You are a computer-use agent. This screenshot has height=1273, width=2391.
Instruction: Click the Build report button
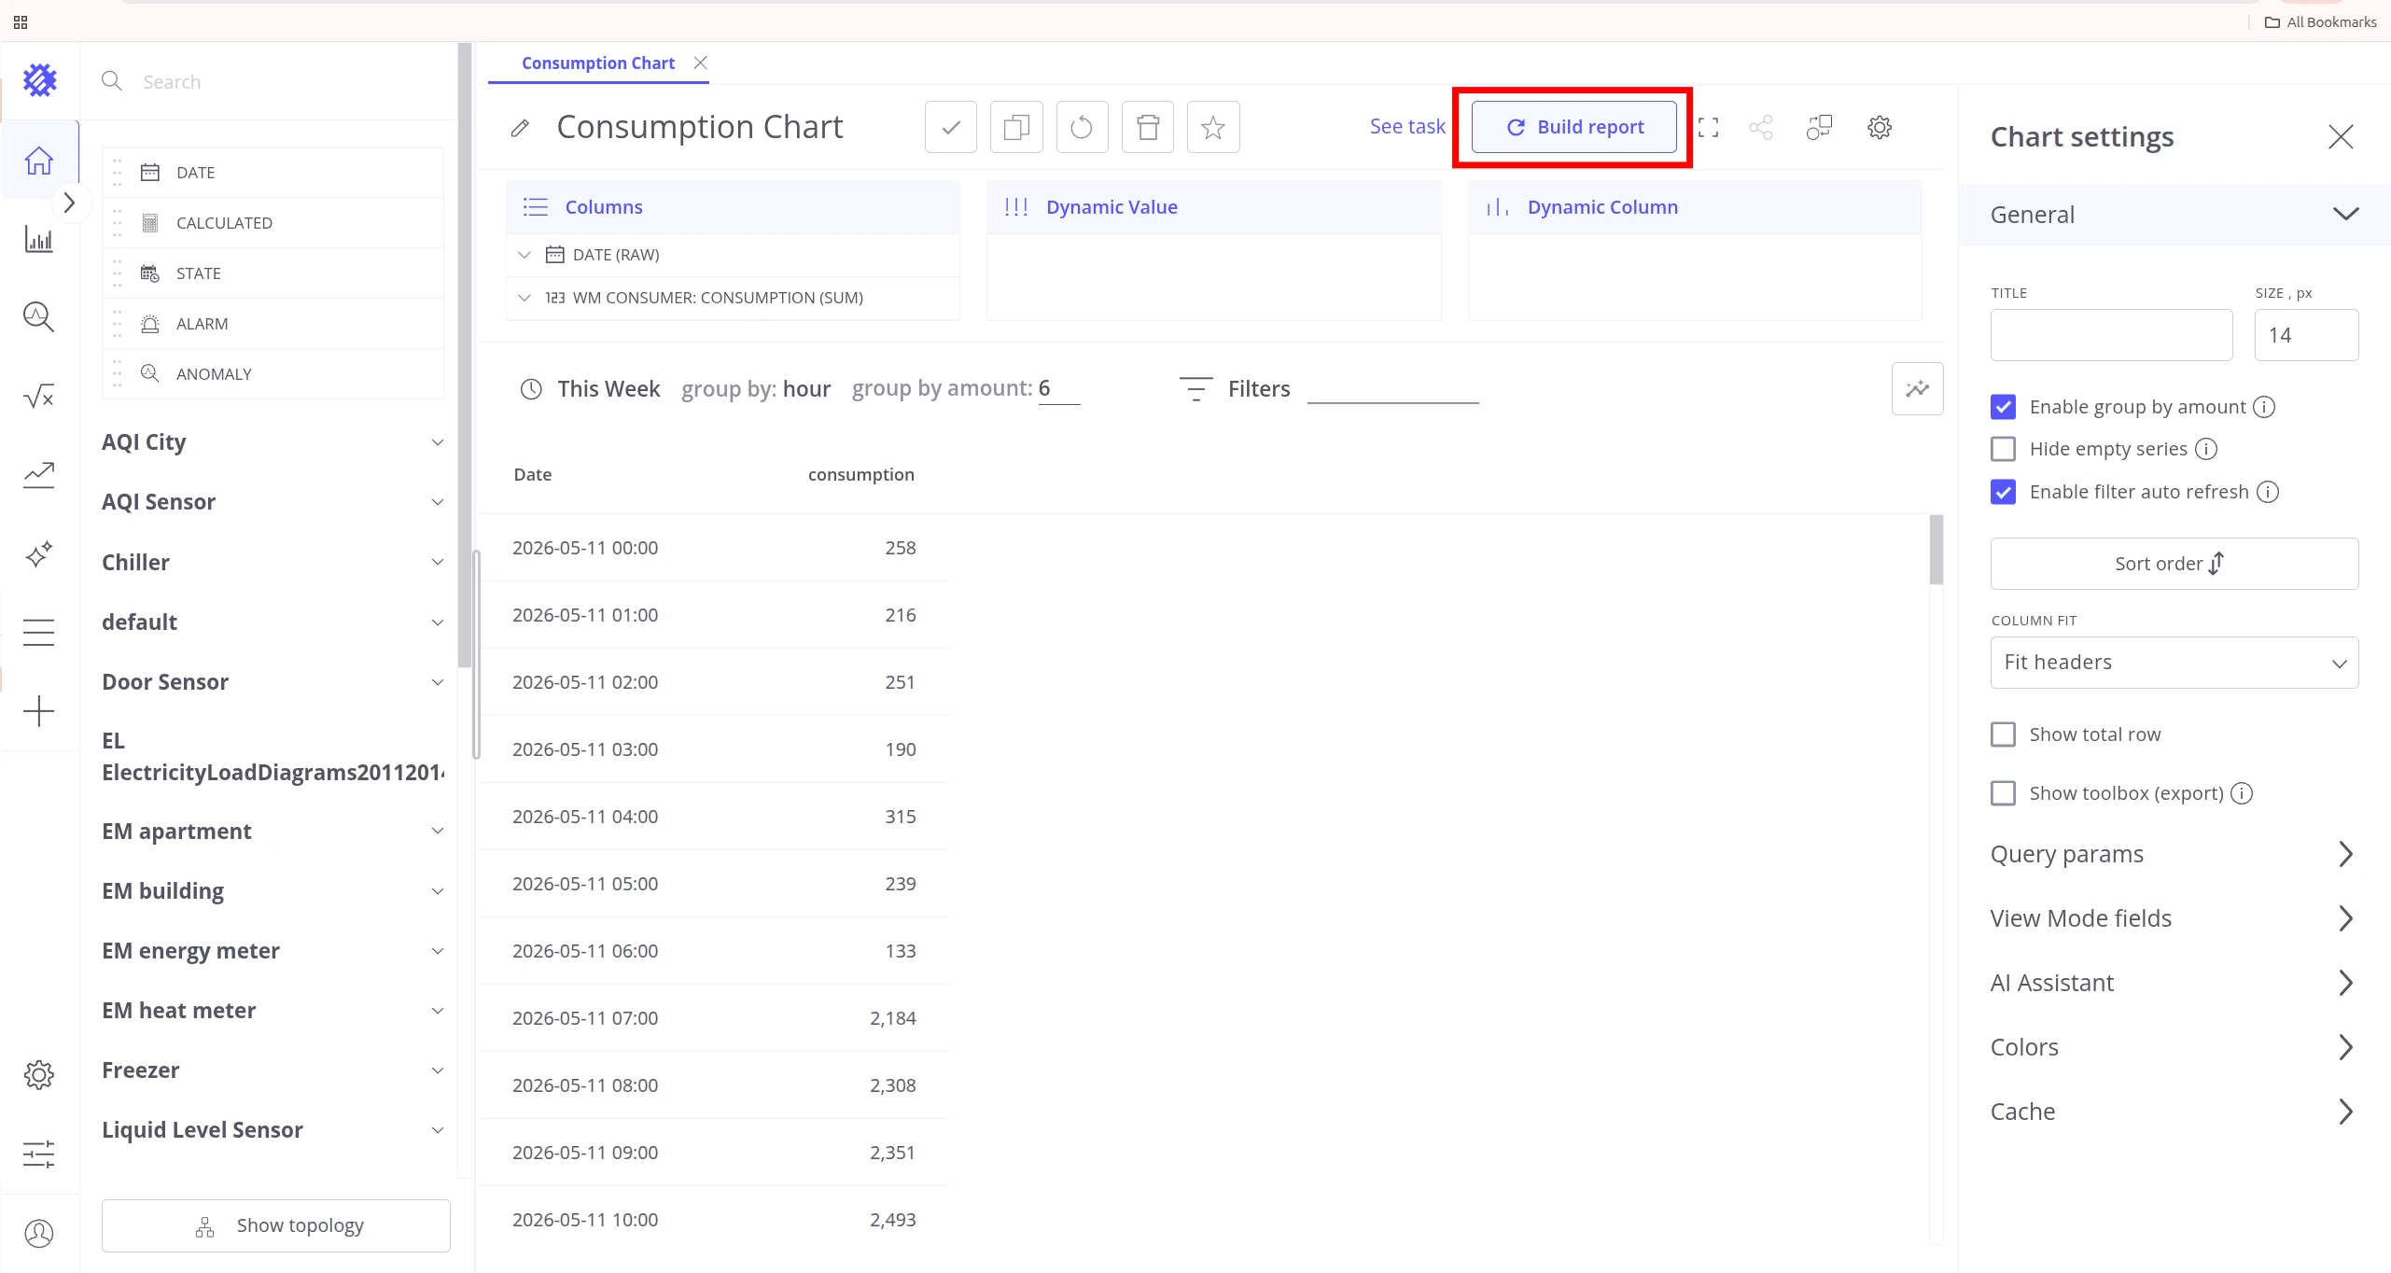tap(1573, 127)
